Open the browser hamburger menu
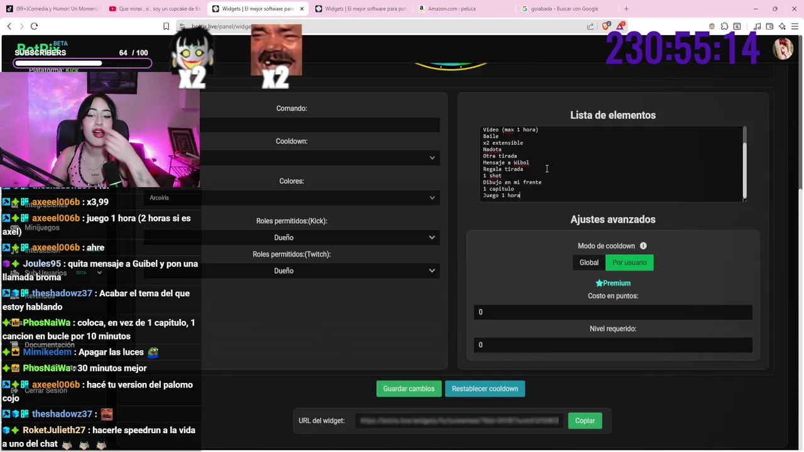 795,26
